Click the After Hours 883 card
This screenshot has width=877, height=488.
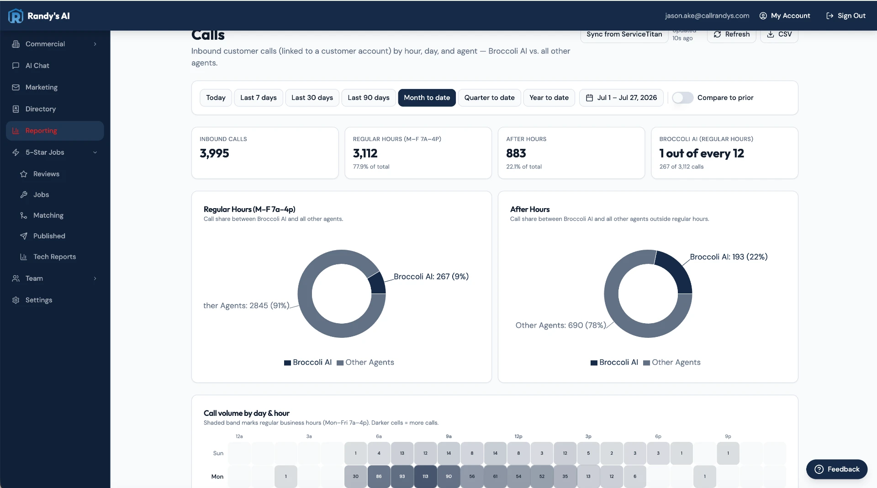[571, 153]
